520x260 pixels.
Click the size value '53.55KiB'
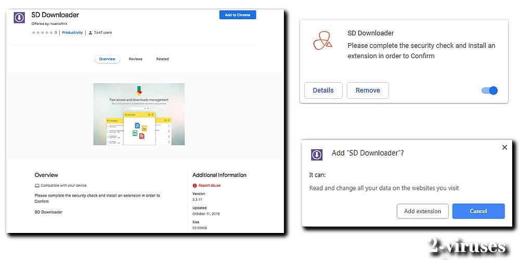point(200,228)
